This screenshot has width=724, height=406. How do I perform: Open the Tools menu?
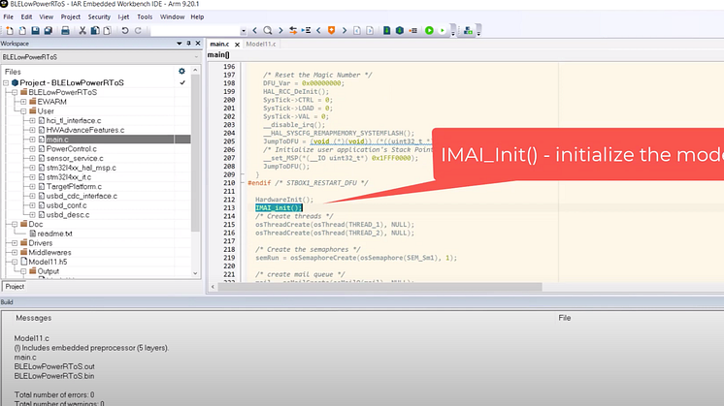[x=145, y=16]
